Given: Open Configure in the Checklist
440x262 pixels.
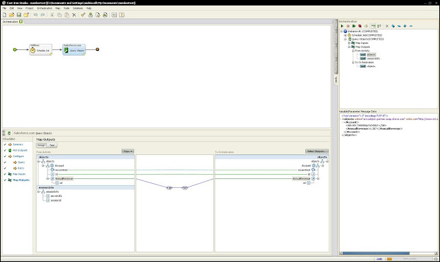Looking at the screenshot, I should 18,156.
